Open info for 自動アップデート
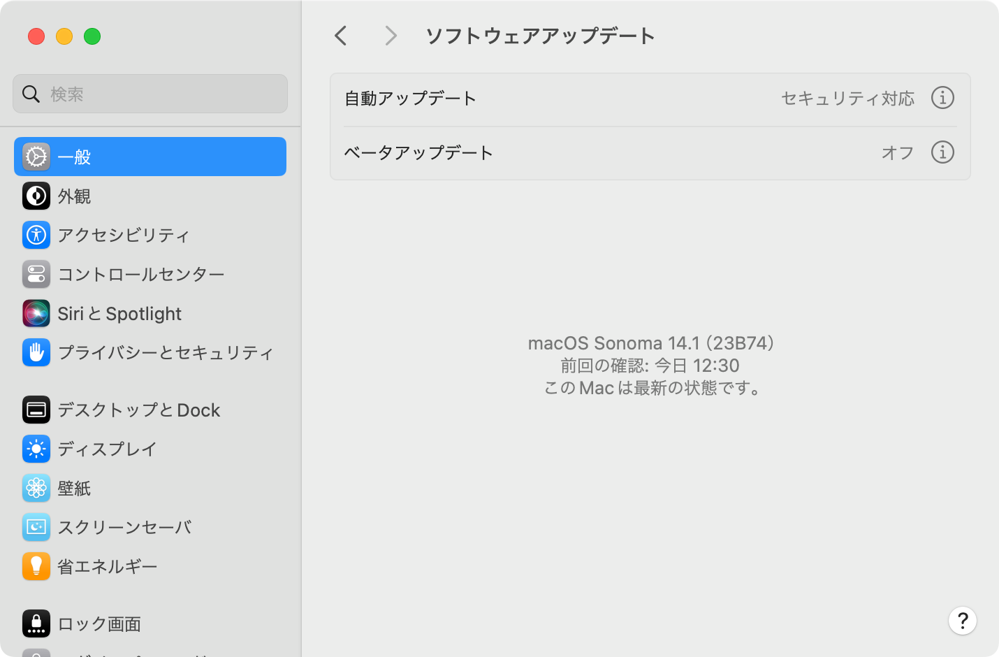Image resolution: width=999 pixels, height=657 pixels. 942,98
